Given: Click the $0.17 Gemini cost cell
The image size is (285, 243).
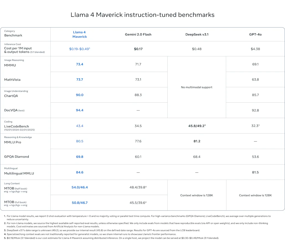Looking at the screenshot, I should click(x=138, y=49).
